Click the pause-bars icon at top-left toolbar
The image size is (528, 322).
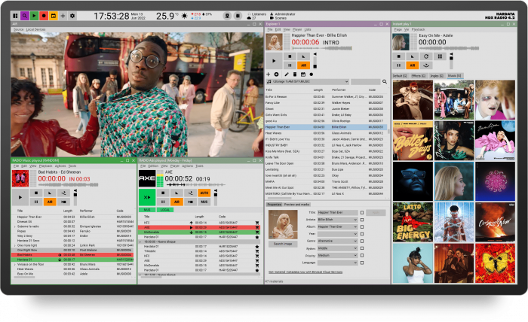[x=15, y=16]
